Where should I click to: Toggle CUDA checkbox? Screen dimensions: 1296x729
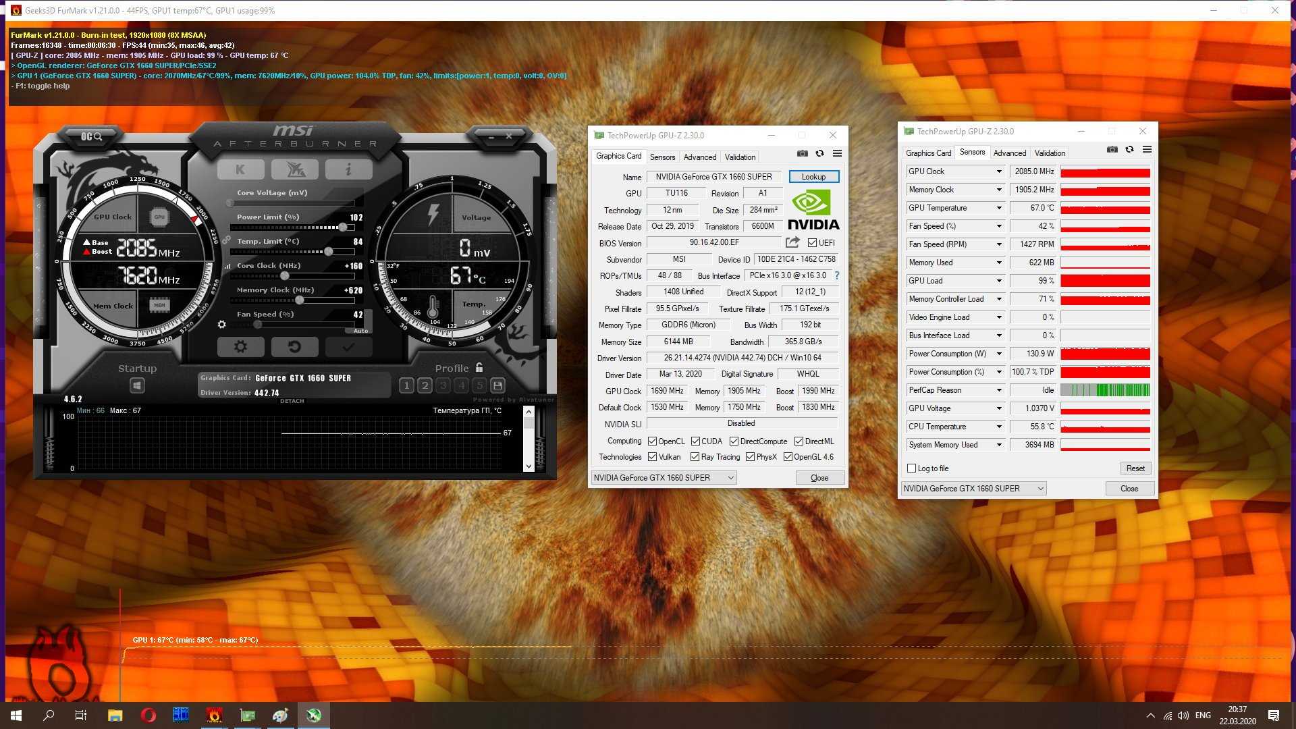695,441
